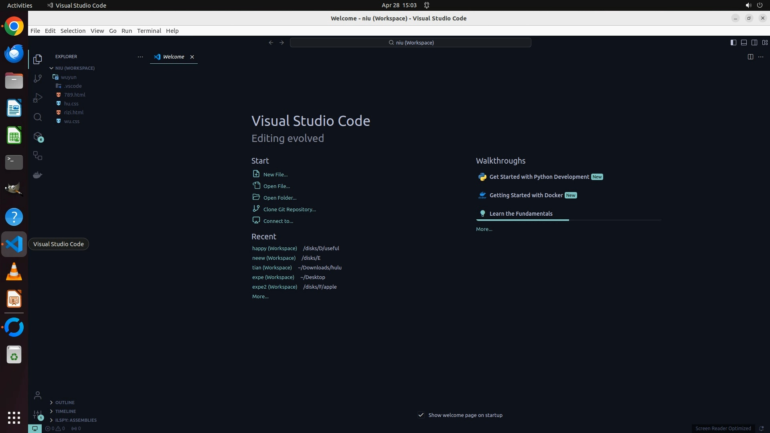The height and width of the screenshot is (433, 770).
Task: Open the Terminal menu
Action: tap(149, 31)
